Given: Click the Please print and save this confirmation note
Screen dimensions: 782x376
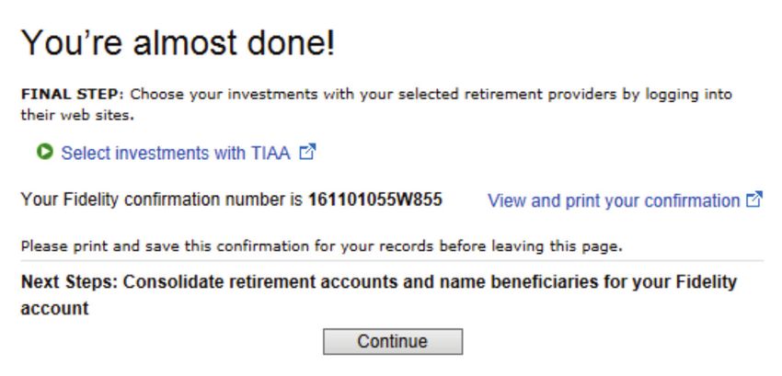Looking at the screenshot, I should pyautogui.click(x=322, y=245).
